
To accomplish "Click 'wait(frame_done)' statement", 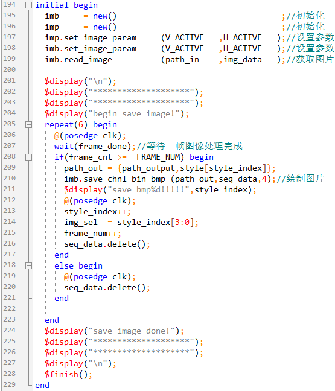I will (95, 147).
